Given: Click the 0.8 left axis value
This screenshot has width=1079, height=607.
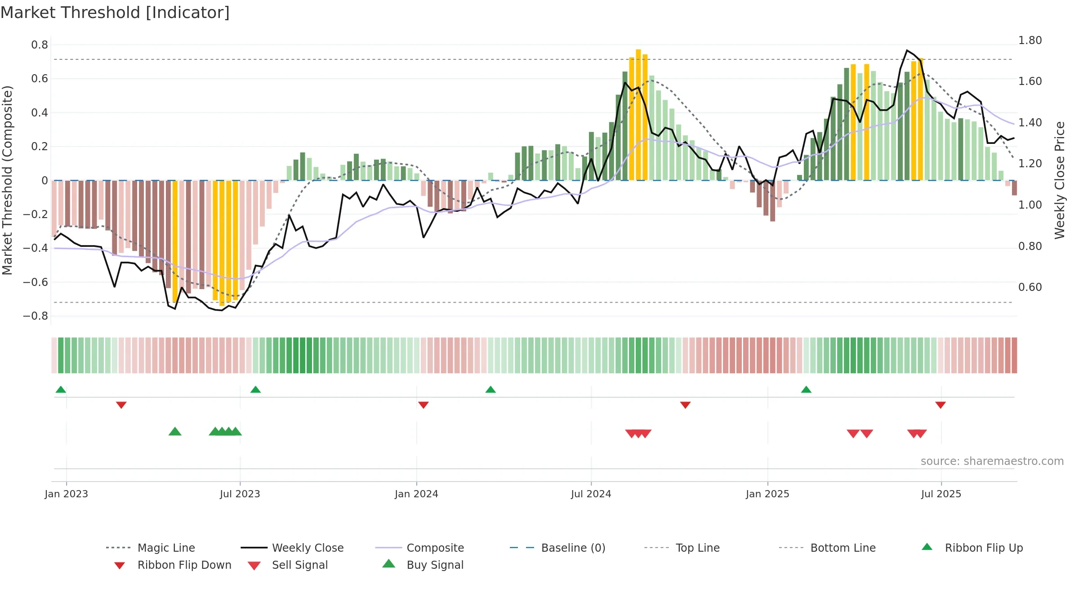Looking at the screenshot, I should (40, 45).
